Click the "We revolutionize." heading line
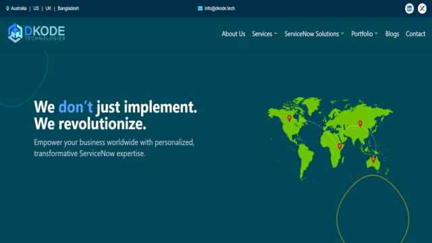This screenshot has width=432, height=243. coord(90,124)
